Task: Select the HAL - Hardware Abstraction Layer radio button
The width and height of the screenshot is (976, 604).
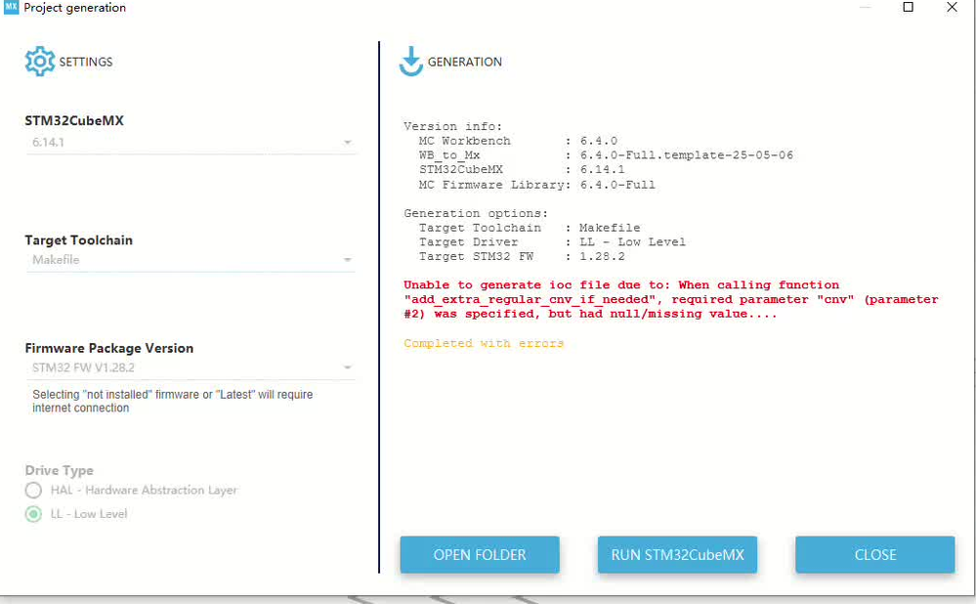Action: pyautogui.click(x=33, y=490)
